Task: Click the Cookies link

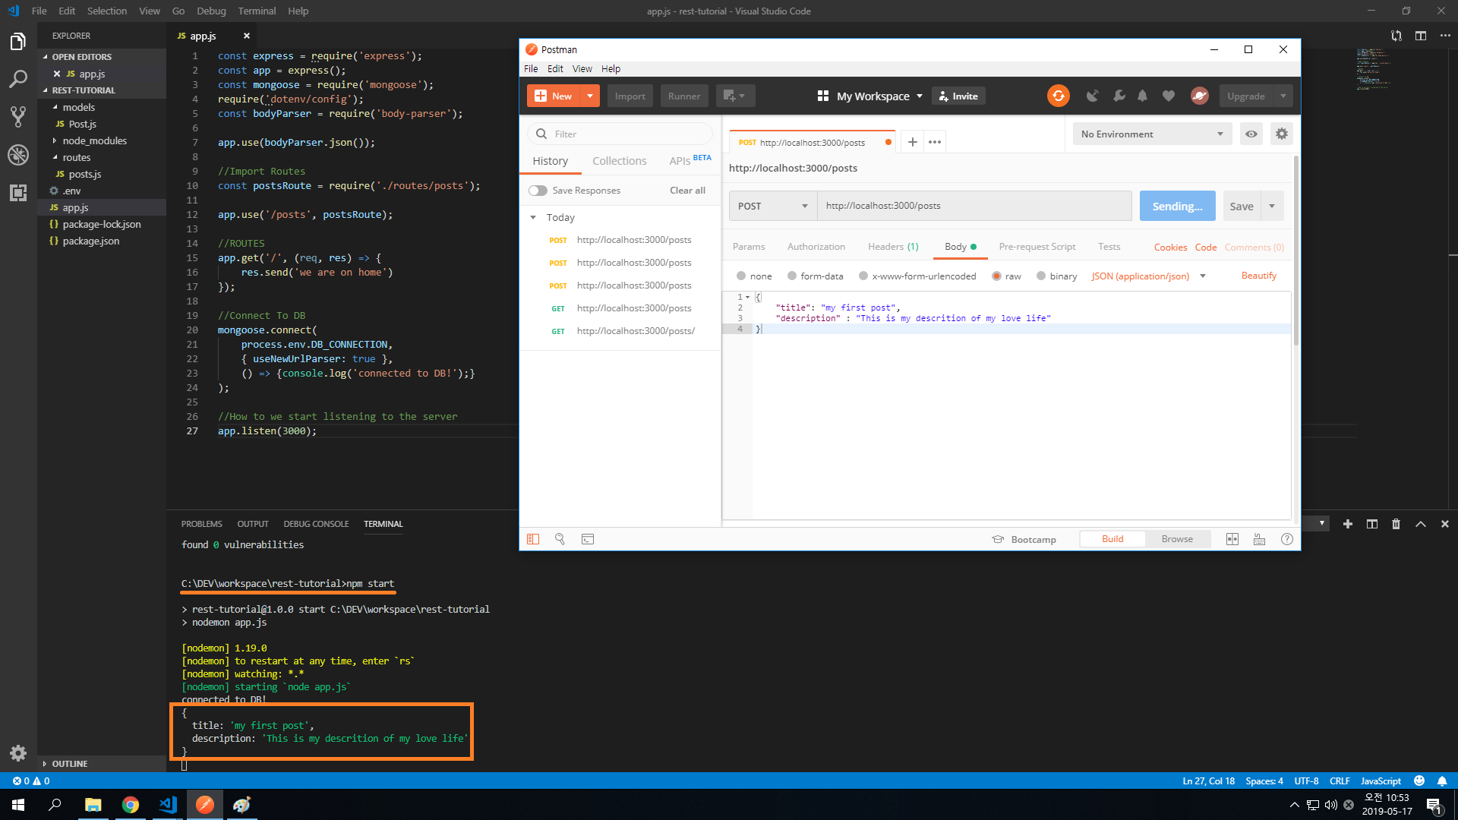Action: (1170, 247)
